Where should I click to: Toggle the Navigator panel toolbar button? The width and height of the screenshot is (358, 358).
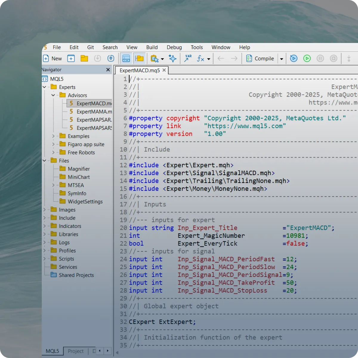tap(139, 58)
